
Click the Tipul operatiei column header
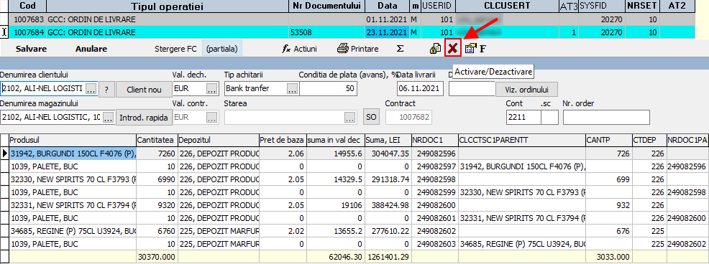pyautogui.click(x=167, y=6)
